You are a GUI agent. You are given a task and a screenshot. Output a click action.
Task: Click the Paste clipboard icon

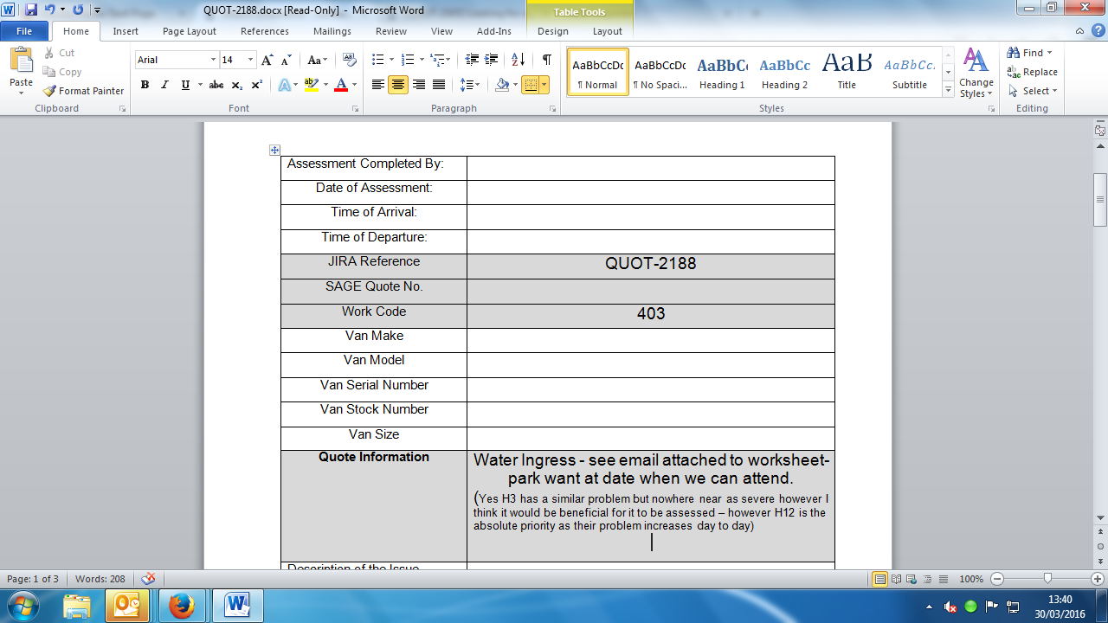pos(21,60)
